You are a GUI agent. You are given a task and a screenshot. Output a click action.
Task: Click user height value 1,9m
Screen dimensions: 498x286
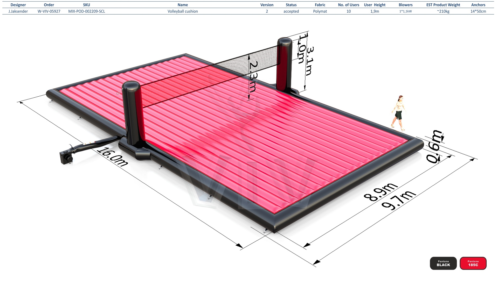pos(375,11)
